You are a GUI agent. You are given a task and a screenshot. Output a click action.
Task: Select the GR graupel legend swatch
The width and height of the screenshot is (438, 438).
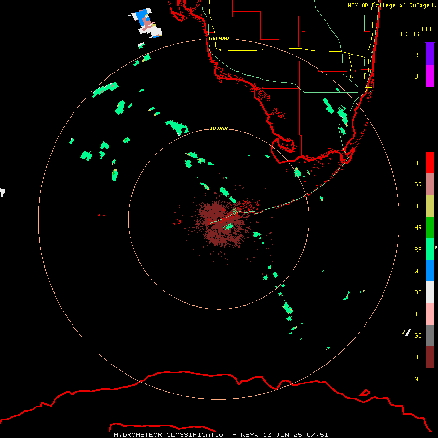pyautogui.click(x=430, y=184)
